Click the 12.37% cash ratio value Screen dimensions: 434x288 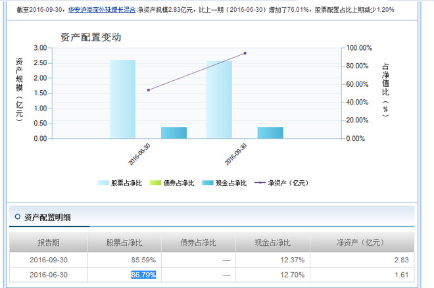pos(292,260)
